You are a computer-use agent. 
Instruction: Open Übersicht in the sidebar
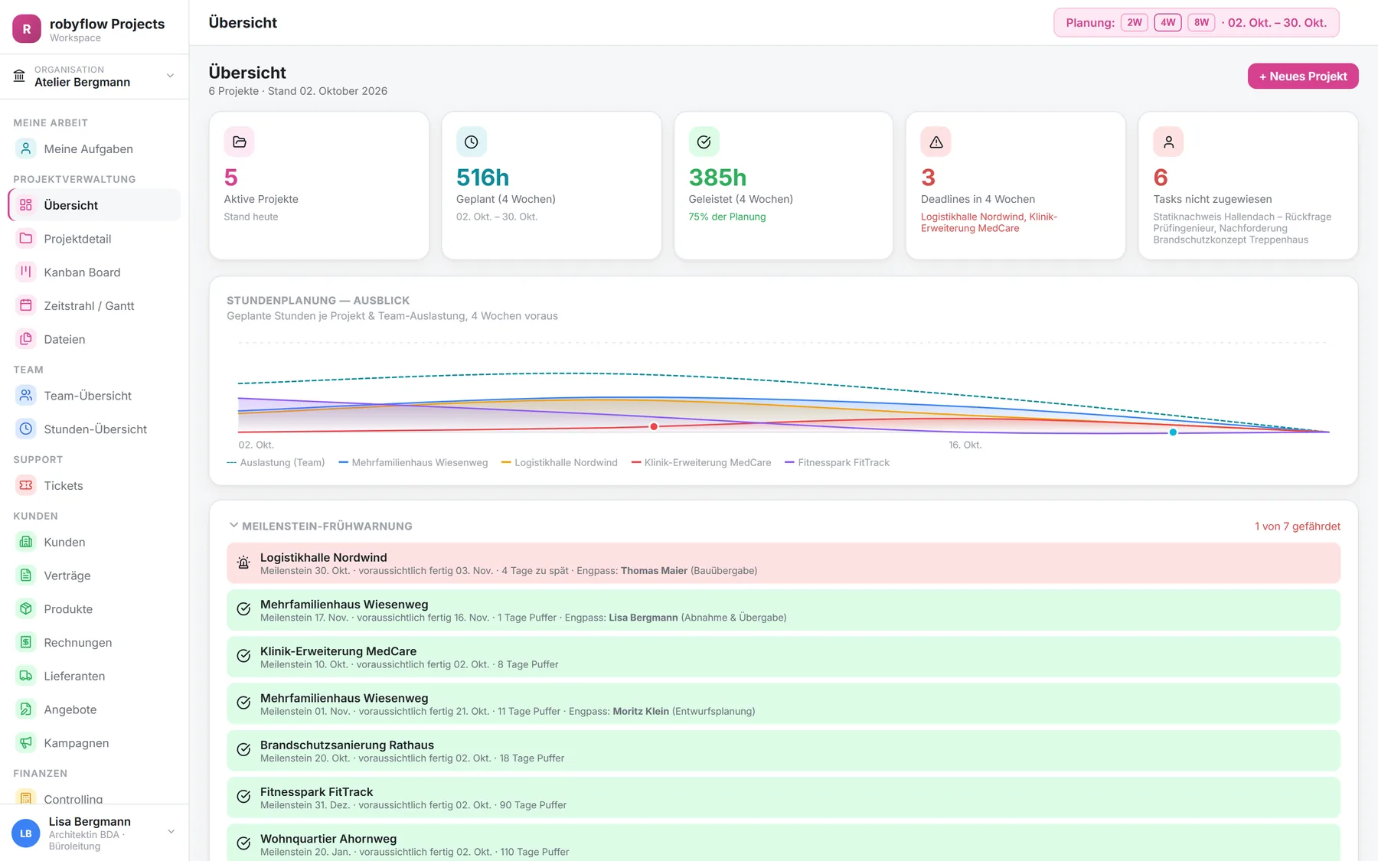click(94, 205)
